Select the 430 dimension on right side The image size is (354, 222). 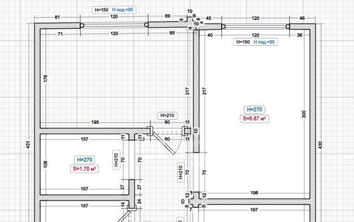pyautogui.click(x=320, y=145)
